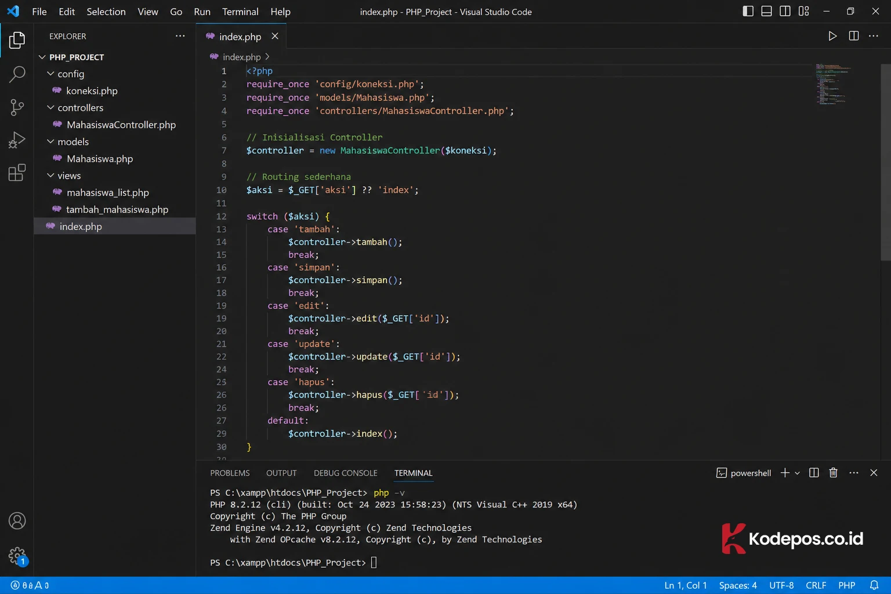Open the View menu

pos(148,12)
